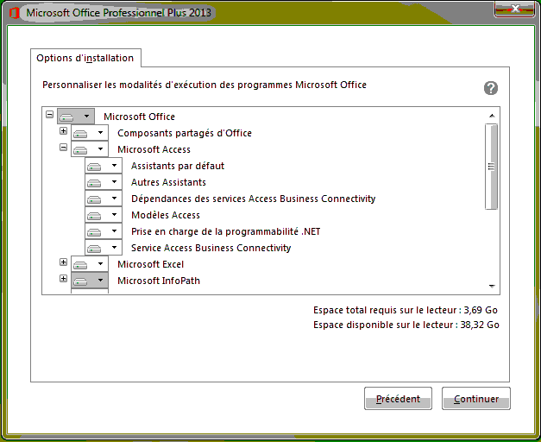
Task: Click the scrollbar up arrow
Action: point(492,116)
